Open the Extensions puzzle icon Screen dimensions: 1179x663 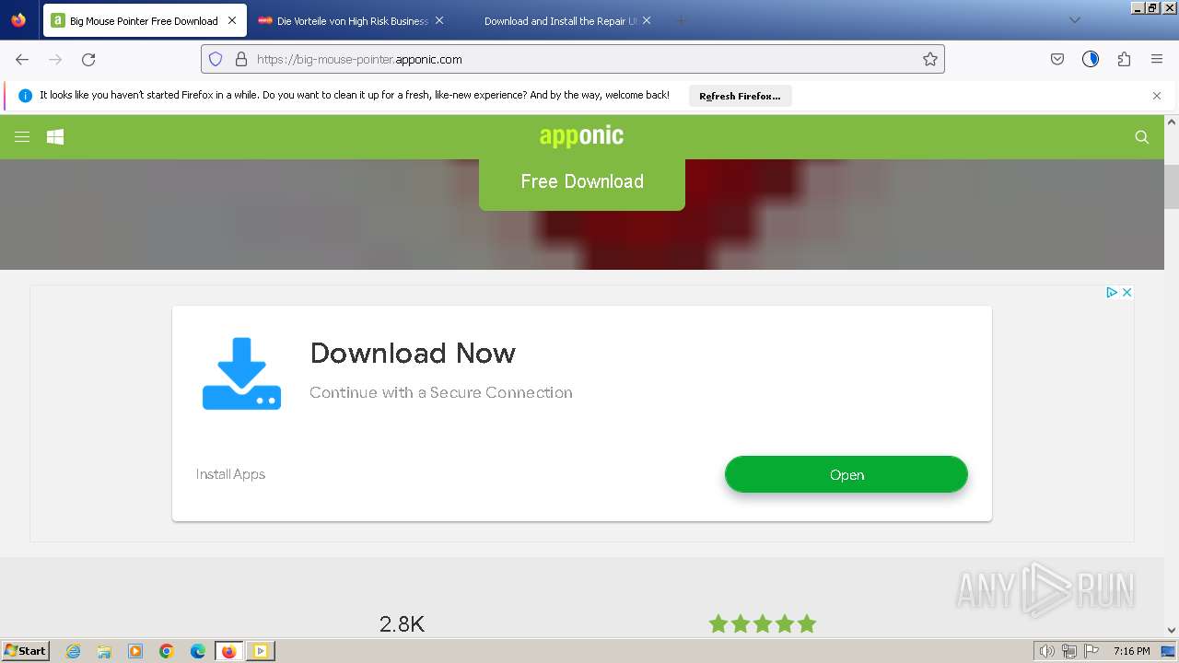point(1124,59)
